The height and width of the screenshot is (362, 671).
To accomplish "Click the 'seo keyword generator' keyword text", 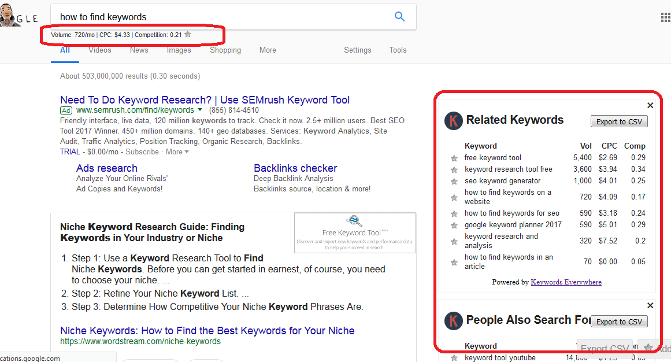I will (502, 181).
